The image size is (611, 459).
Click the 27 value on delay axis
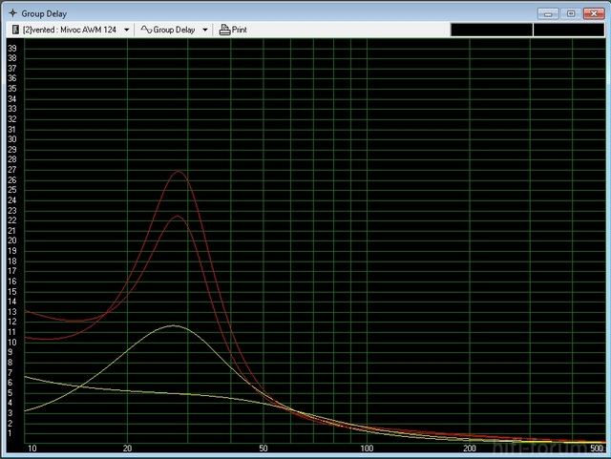coord(12,170)
